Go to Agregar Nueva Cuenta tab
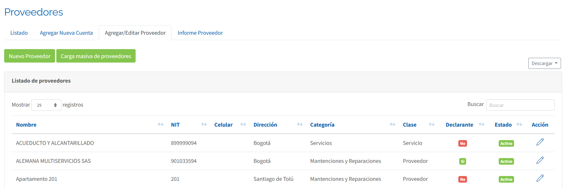Screen dimensions: 567x188 tap(66, 33)
